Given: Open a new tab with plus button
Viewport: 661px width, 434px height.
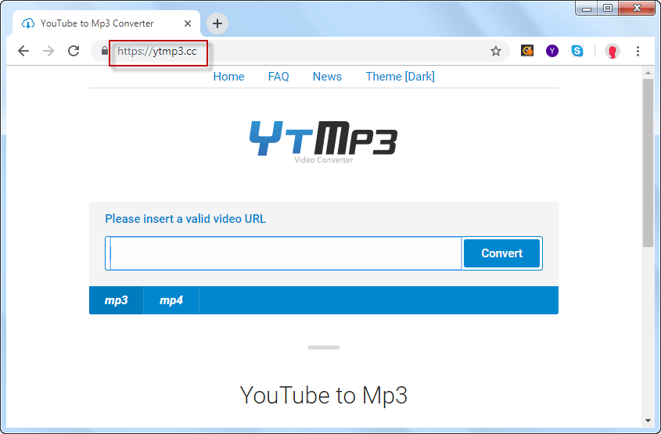Looking at the screenshot, I should pos(217,23).
